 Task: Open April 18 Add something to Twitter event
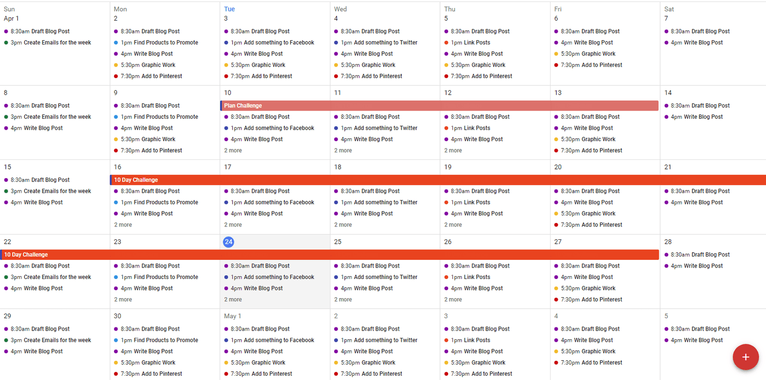tap(376, 202)
